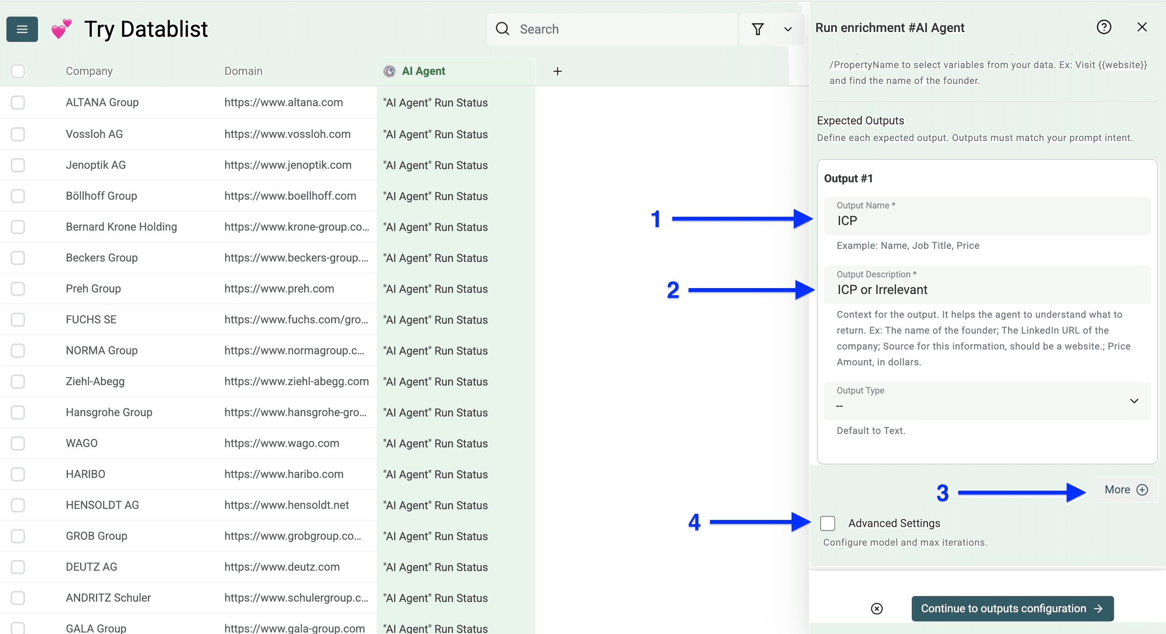Screen dimensions: 1166x634
Task: Toggle the select-all rows checkbox
Action: [18, 71]
